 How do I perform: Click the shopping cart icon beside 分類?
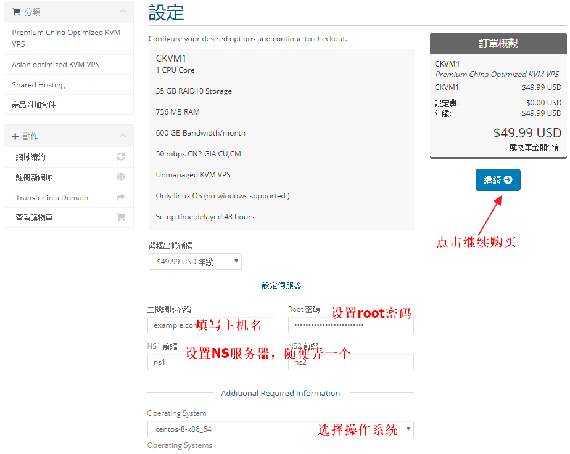(x=16, y=12)
